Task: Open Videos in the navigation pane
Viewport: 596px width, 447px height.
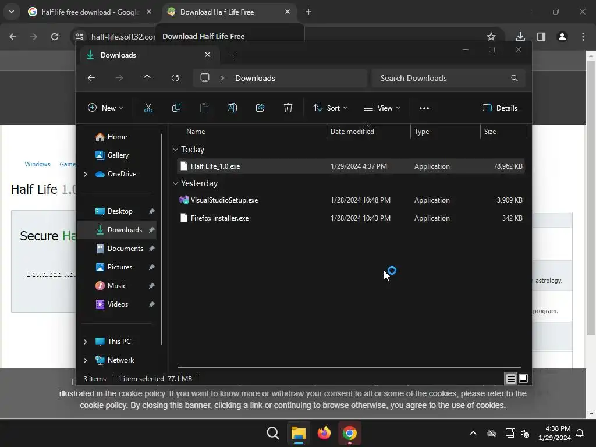Action: (116, 304)
